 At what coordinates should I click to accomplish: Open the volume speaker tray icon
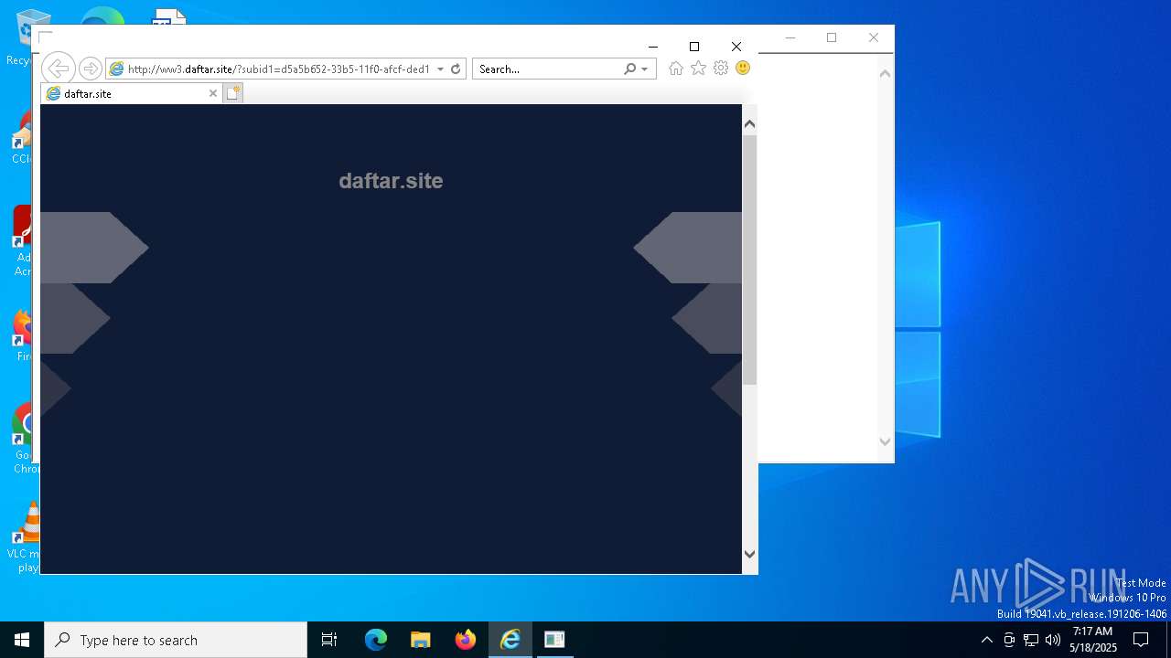(x=1053, y=640)
